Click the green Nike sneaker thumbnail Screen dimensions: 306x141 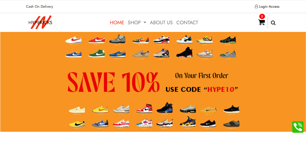(x=97, y=54)
